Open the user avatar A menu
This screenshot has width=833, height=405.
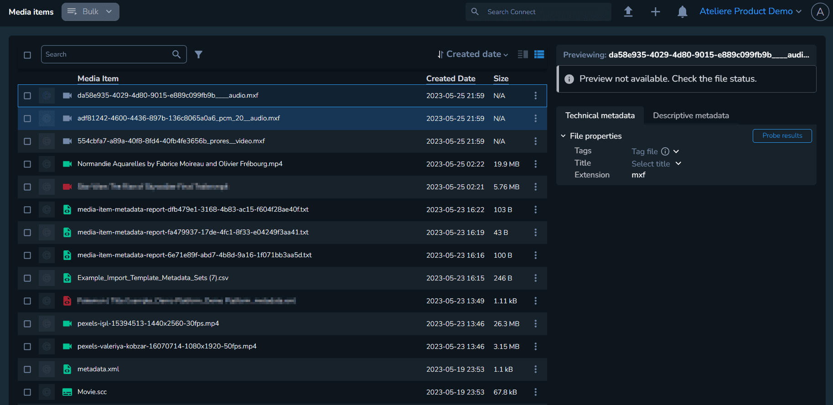pos(820,12)
